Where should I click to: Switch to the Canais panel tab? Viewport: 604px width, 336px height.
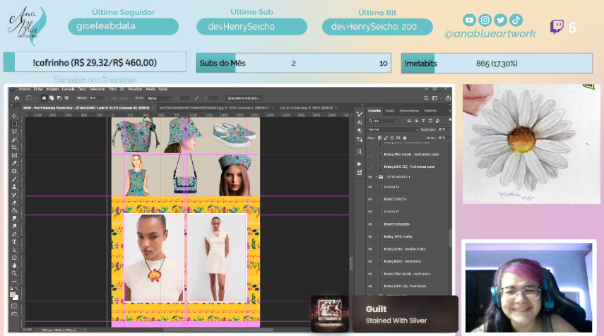click(390, 111)
